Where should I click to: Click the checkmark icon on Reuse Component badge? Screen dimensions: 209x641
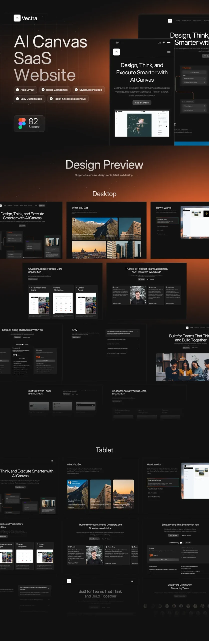point(43,90)
